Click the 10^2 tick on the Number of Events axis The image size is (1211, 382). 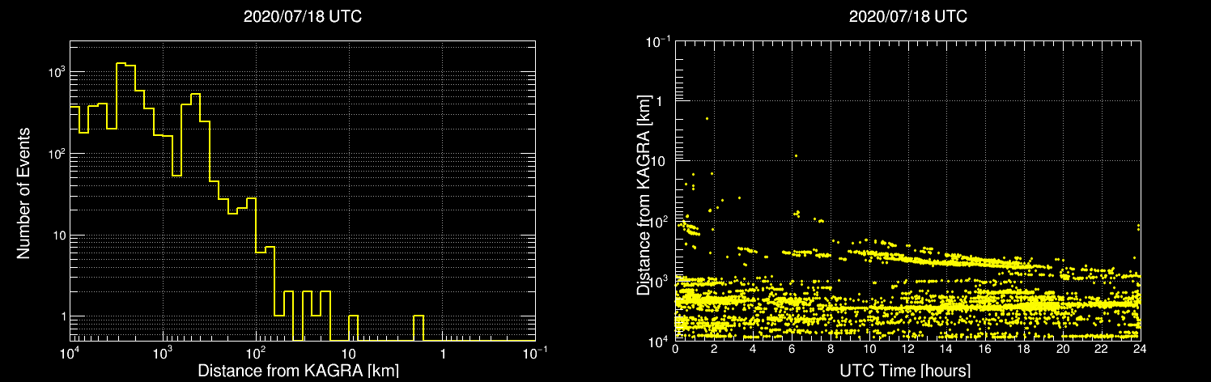(x=55, y=153)
